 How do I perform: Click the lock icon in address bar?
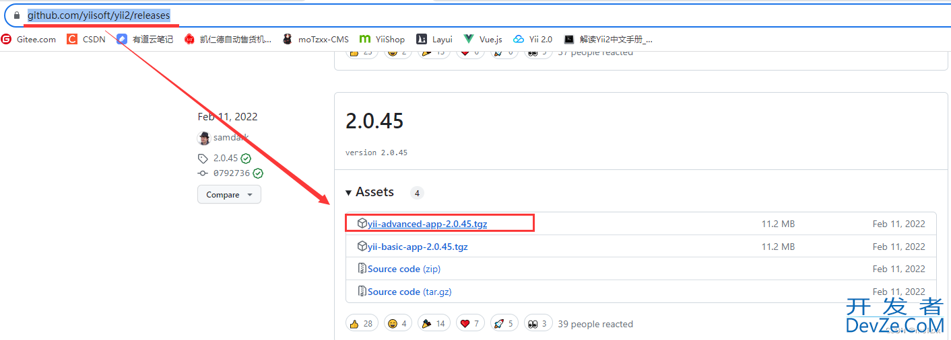[17, 15]
